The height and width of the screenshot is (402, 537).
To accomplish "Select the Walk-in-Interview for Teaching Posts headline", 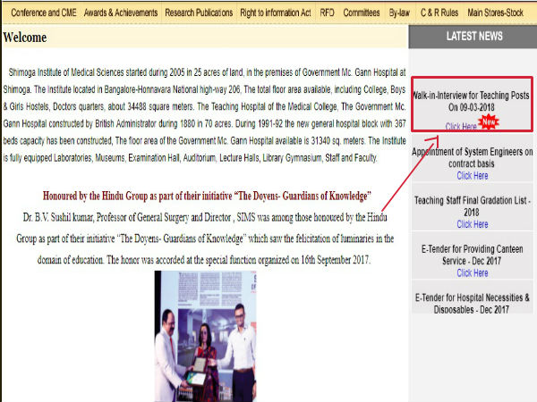I will point(472,100).
